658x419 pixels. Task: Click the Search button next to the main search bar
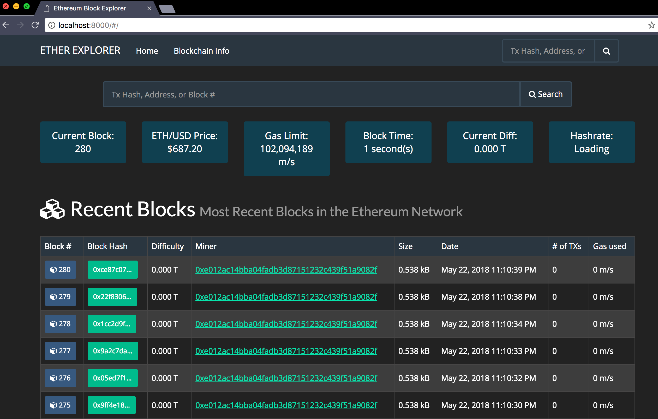(x=546, y=94)
